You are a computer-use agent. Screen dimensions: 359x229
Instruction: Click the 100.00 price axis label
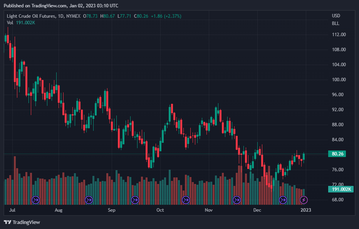(x=339, y=80)
